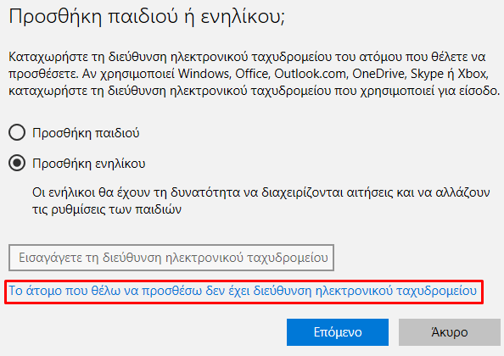Click the Προσθήκη παιδιού label text
This screenshot has height=356, width=504.
86,133
